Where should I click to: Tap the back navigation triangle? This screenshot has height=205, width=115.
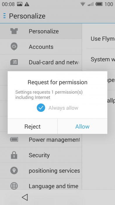tap(25, 197)
